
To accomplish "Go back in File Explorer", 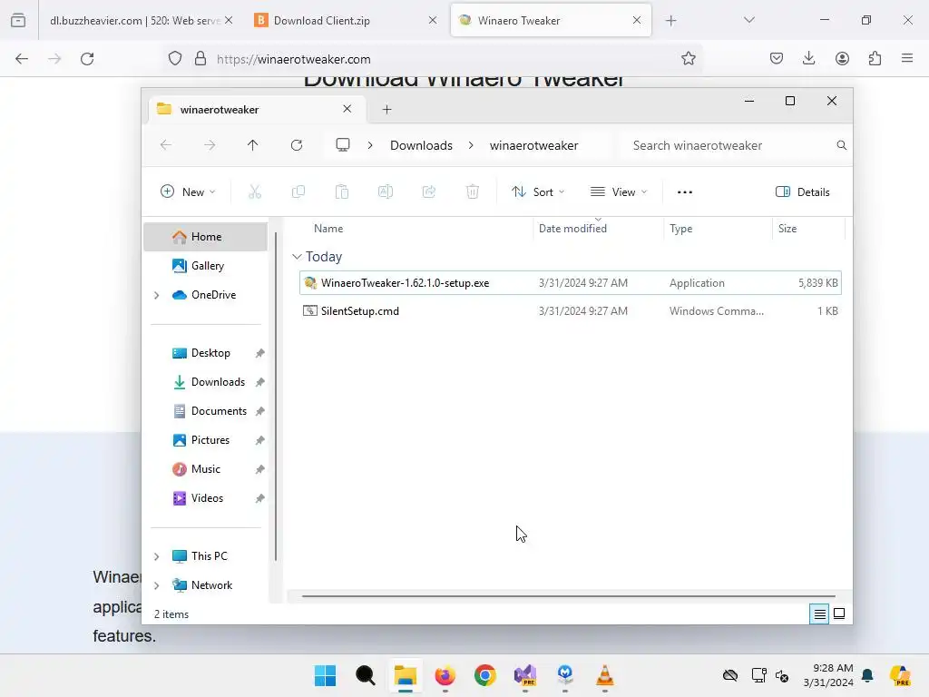I will coord(166,145).
